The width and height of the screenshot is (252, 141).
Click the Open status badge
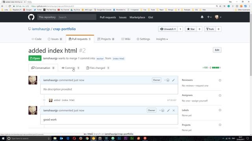pos(35,58)
